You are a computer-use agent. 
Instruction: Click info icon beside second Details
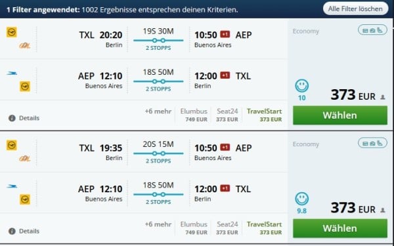click(12, 231)
